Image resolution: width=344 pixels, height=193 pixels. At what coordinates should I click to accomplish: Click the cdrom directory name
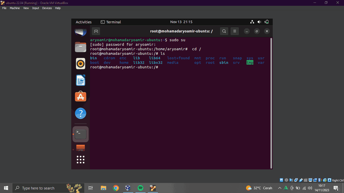(109, 58)
